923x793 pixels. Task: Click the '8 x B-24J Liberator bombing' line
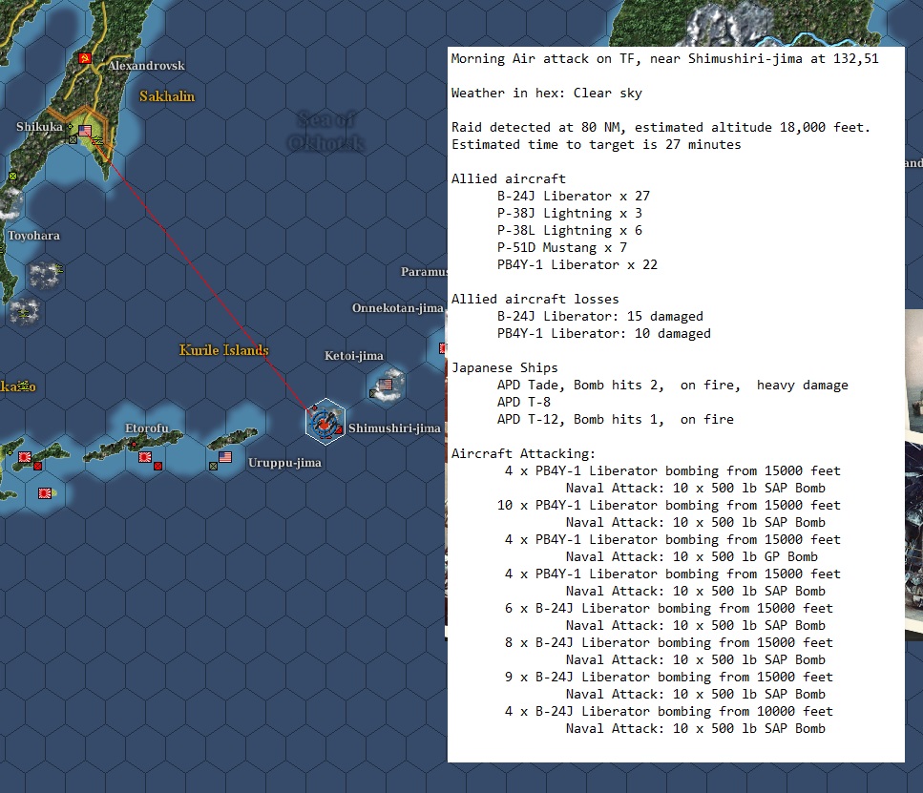coord(668,643)
